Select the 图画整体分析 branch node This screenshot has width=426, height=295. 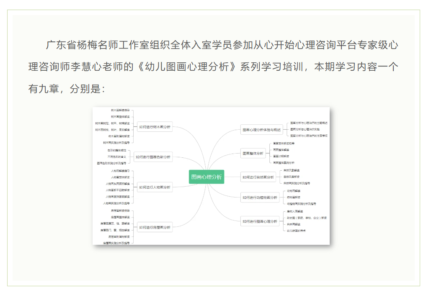pyautogui.click(x=253, y=153)
